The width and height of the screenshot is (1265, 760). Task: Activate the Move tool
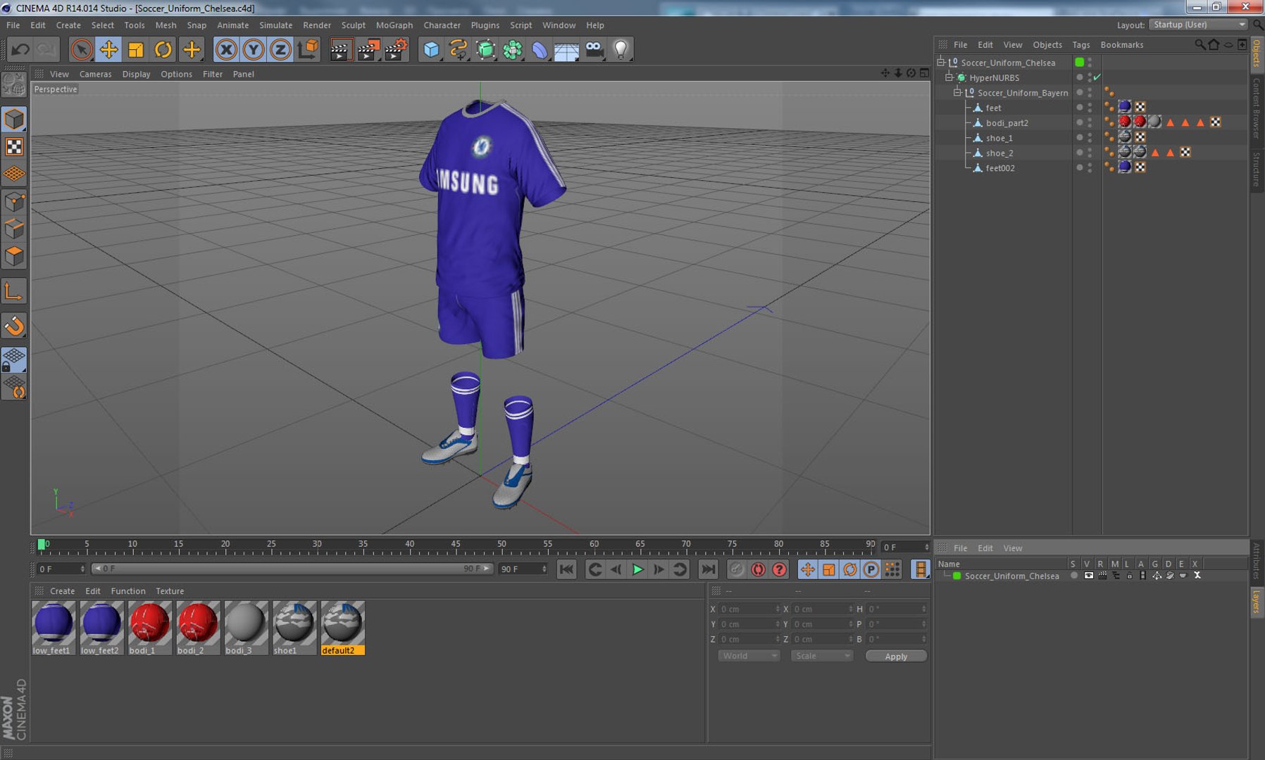pyautogui.click(x=109, y=49)
